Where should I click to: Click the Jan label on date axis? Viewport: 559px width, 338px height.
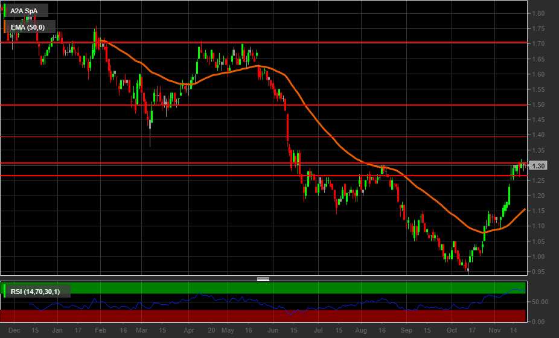tap(57, 331)
